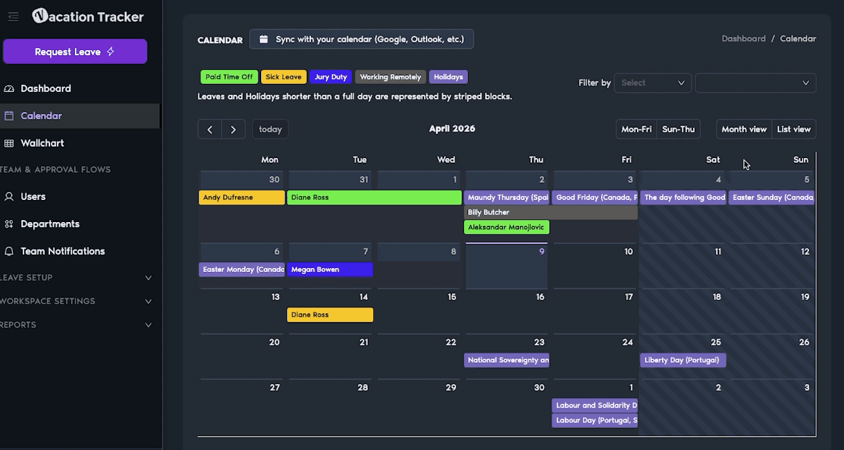Click the Calendar icon in sidebar
The image size is (844, 450).
(x=9, y=116)
